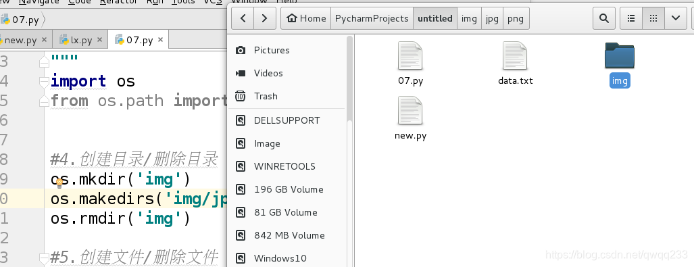Place cursor on os.makedirs line
This screenshot has height=267, width=694.
pyautogui.click(x=139, y=199)
